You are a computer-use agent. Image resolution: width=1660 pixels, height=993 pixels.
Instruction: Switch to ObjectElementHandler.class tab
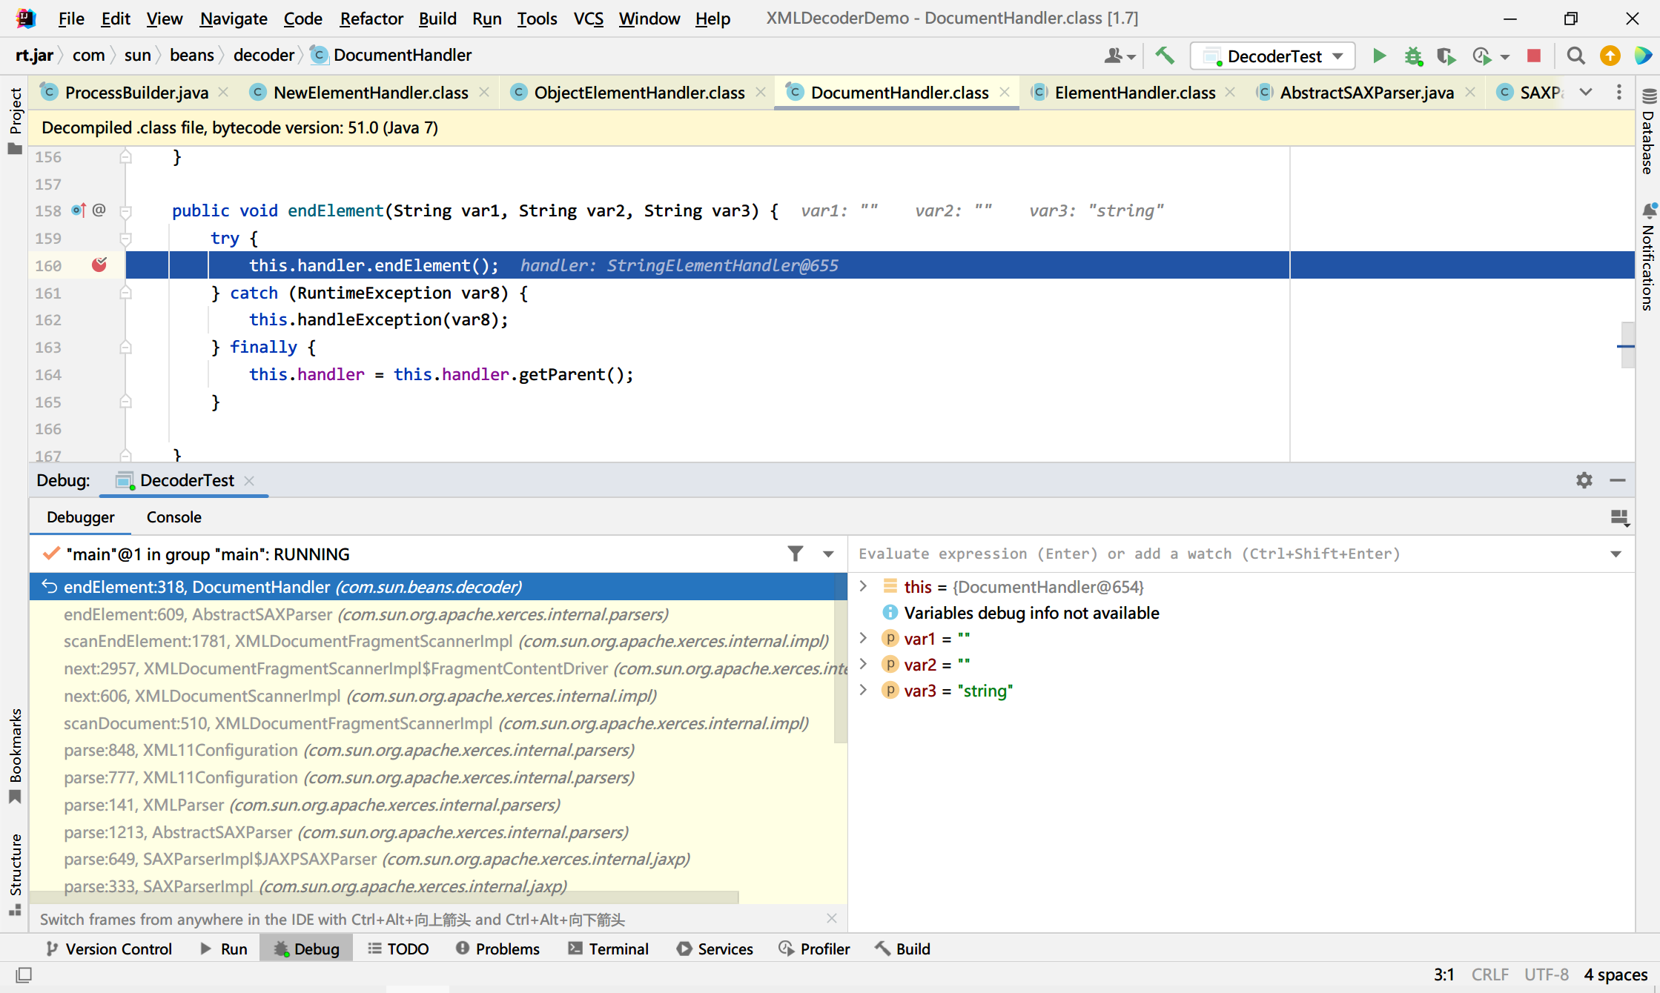(x=639, y=93)
